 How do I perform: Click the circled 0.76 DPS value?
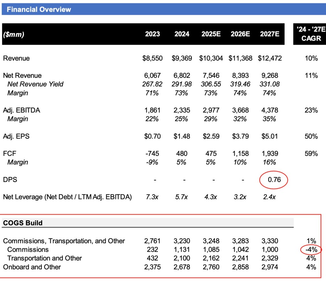(x=273, y=180)
